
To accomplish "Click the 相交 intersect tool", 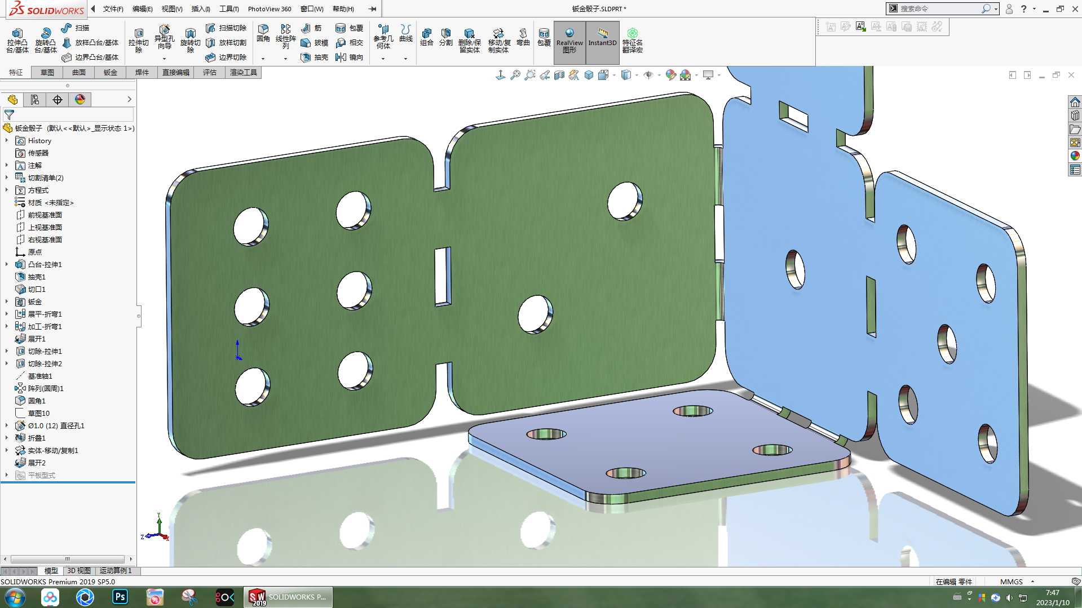I will click(349, 42).
